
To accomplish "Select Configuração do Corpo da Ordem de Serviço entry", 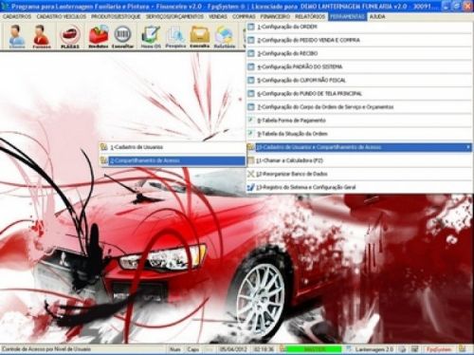I will pos(359,107).
